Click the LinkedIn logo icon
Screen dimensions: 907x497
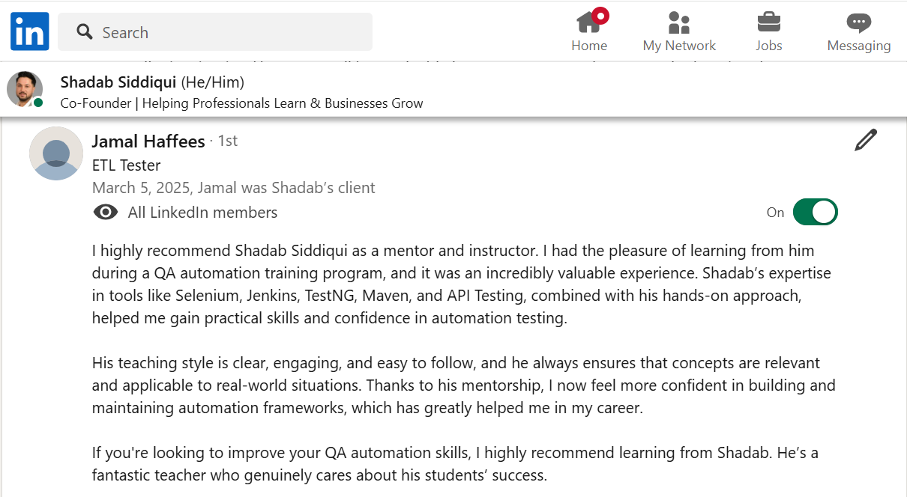(30, 31)
